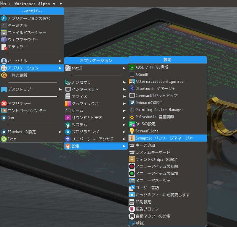Launch Screenlight brightness tool
Screen dimensions: 237x227
point(148,131)
